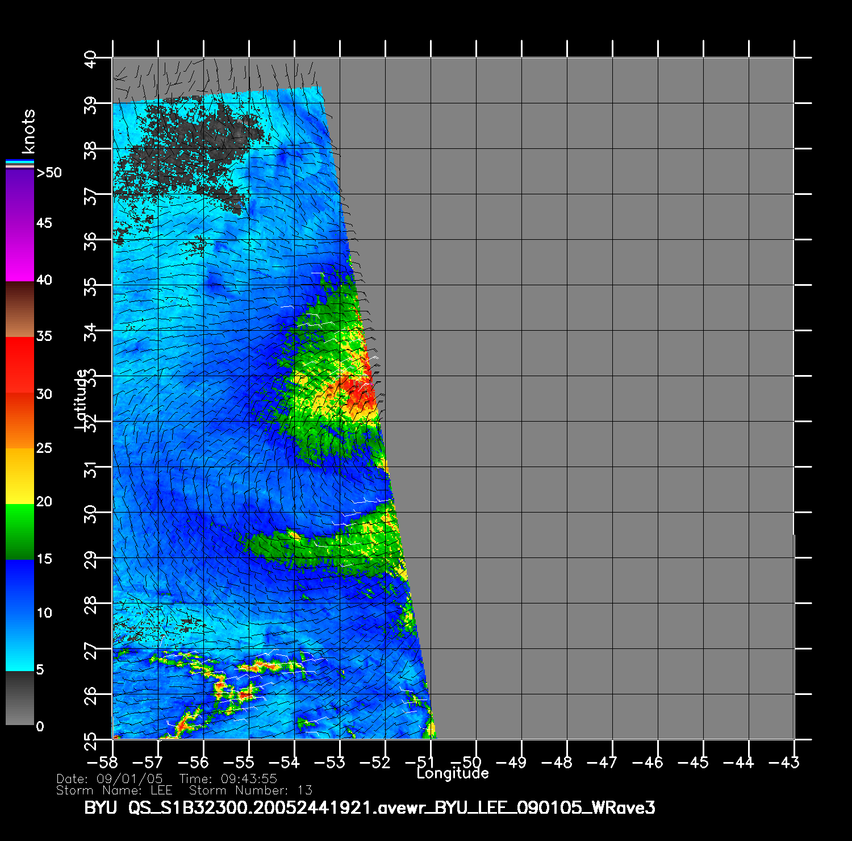Click latitude tick label '26'
Image resolution: width=852 pixels, height=841 pixels.
(x=90, y=695)
